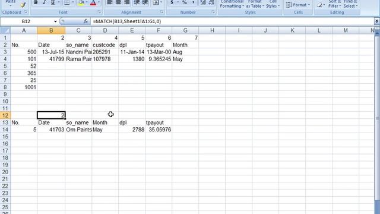Open Number dialog launcher

(x=213, y=12)
